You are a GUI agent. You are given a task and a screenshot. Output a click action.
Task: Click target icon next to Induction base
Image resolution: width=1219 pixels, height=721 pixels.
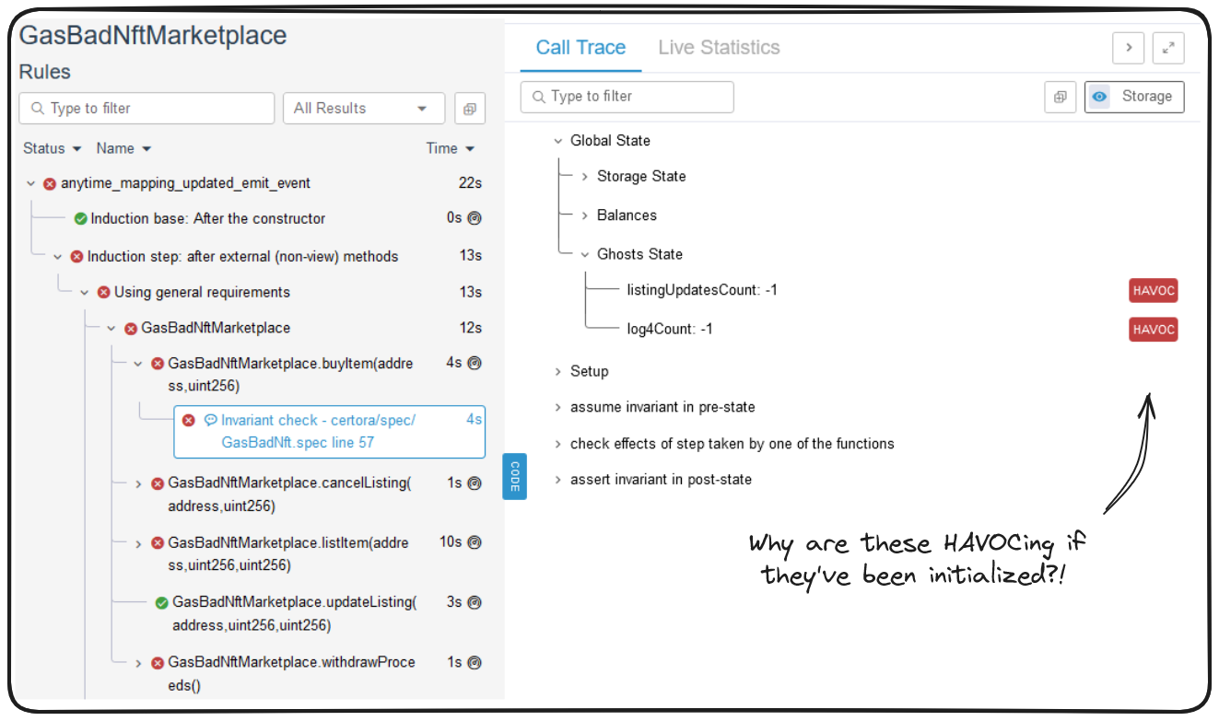point(475,218)
